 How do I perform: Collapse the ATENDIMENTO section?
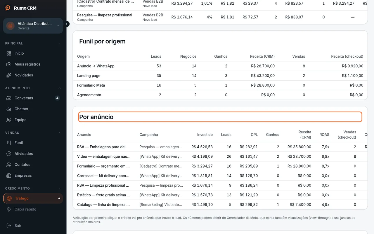click(x=60, y=88)
